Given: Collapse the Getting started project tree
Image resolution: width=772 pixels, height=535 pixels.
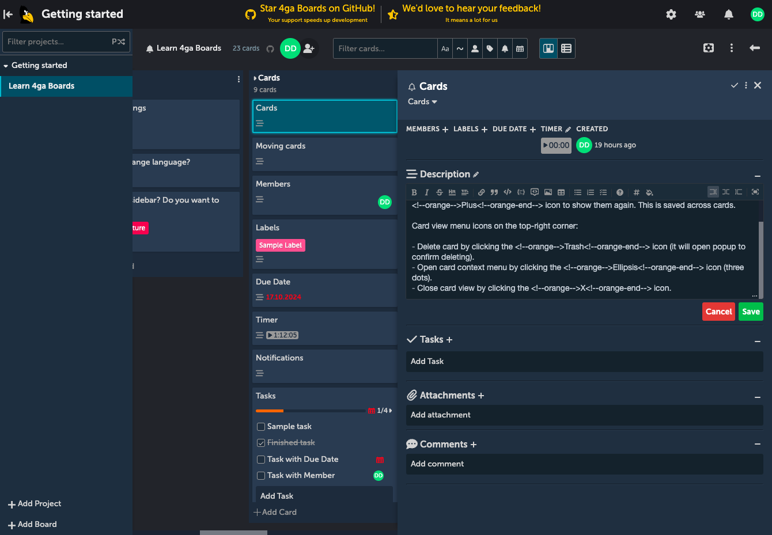Looking at the screenshot, I should tap(6, 66).
